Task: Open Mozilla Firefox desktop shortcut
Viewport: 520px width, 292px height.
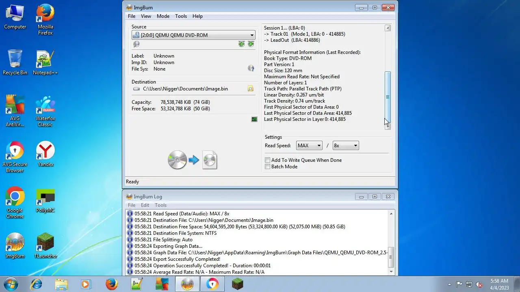Action: 45,19
